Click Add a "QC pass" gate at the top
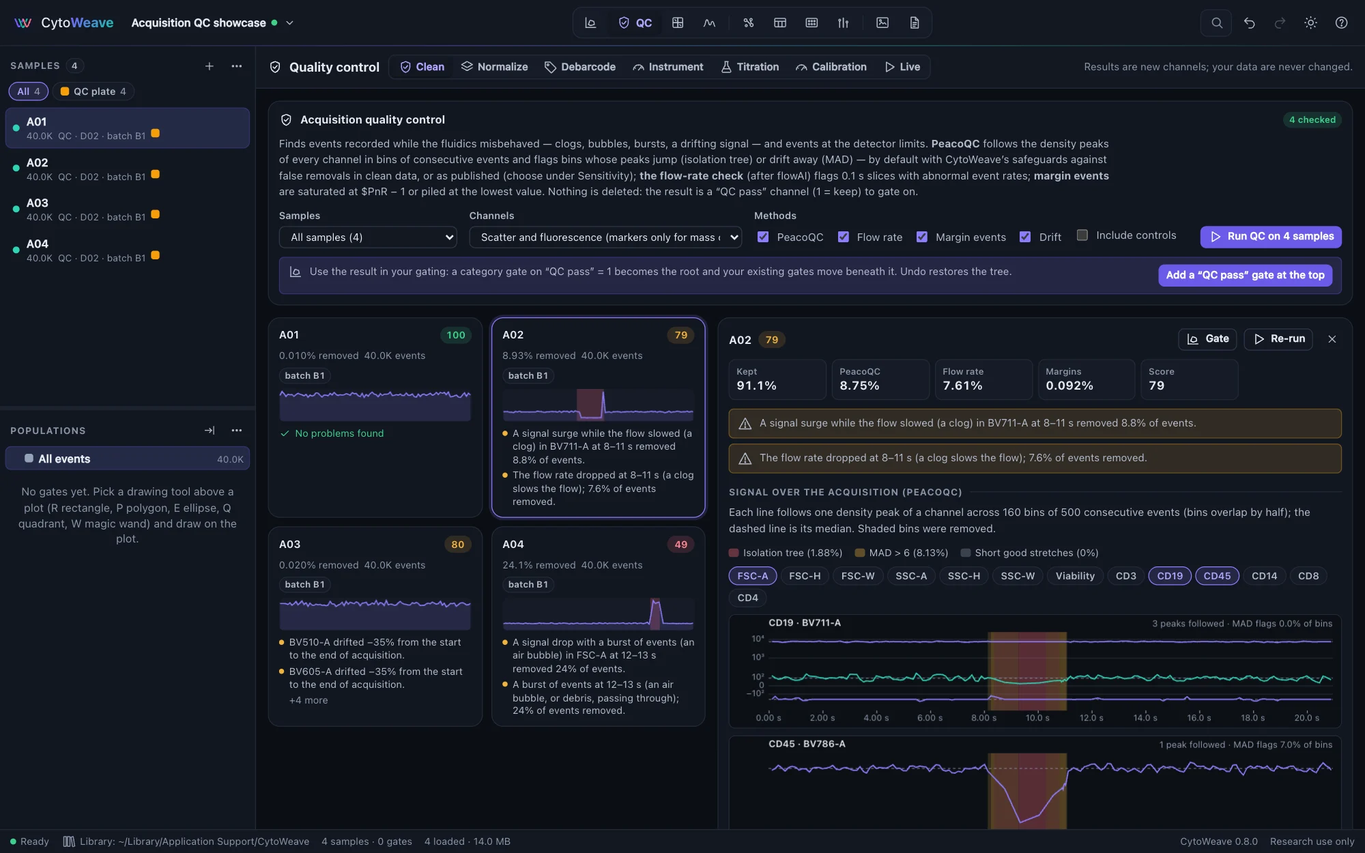Image resolution: width=1365 pixels, height=853 pixels. pos(1245,275)
